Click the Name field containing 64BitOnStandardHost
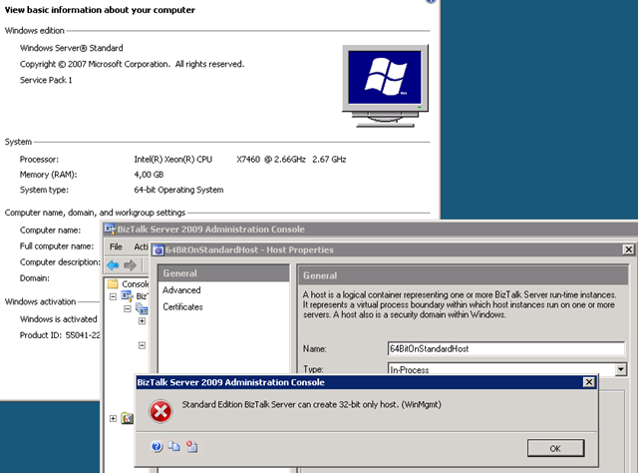638x473 pixels. tap(505, 349)
